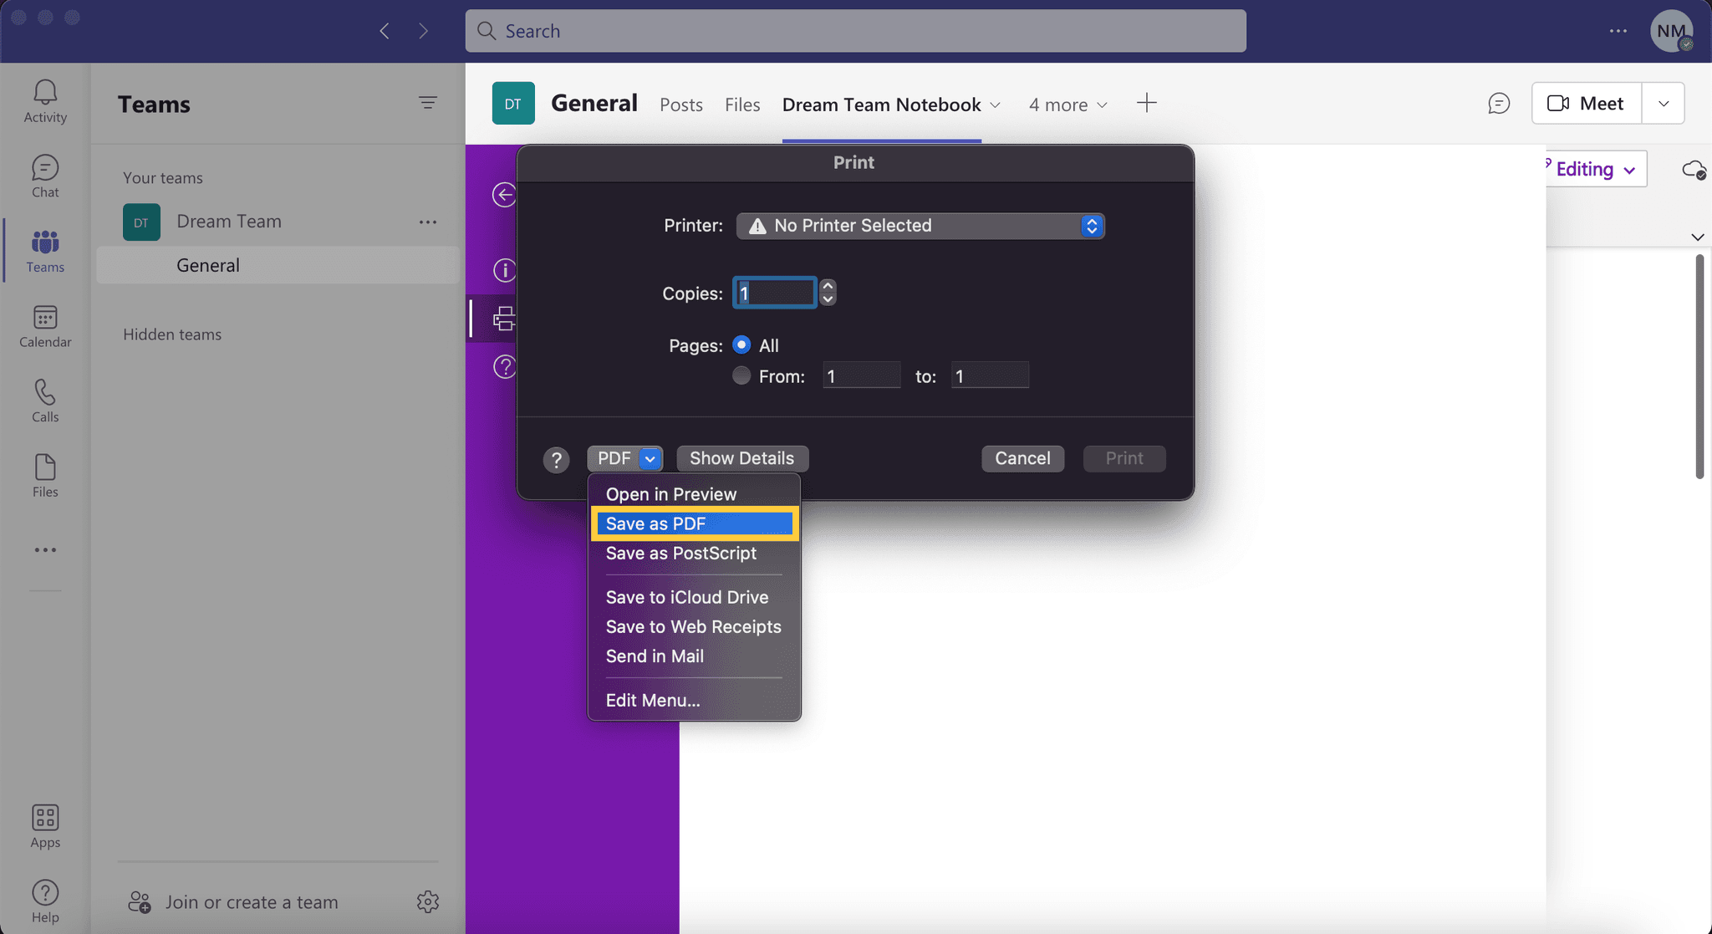This screenshot has height=934, width=1712.
Task: Choose the From page range radio button
Action: pos(741,375)
